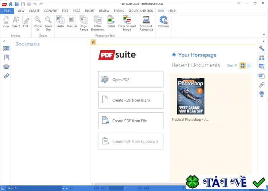Open the Layers sidebar panel
Viewport: 268px width, 191px height.
[x=6, y=67]
